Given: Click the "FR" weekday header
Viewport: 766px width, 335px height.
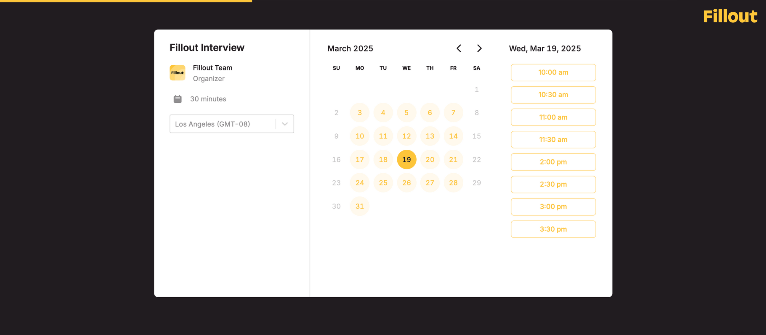Looking at the screenshot, I should click(x=453, y=68).
